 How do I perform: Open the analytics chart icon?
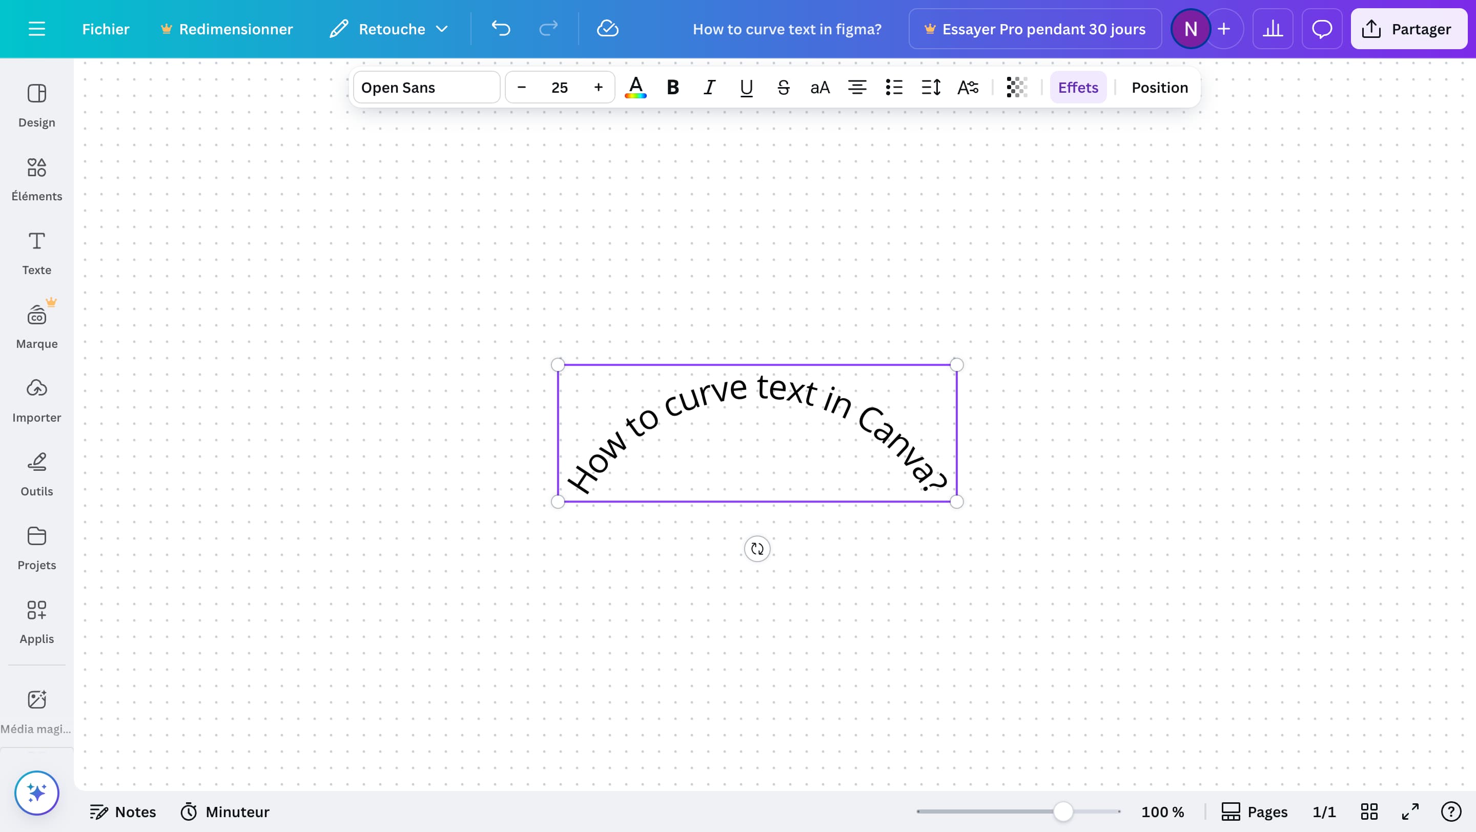click(1273, 29)
